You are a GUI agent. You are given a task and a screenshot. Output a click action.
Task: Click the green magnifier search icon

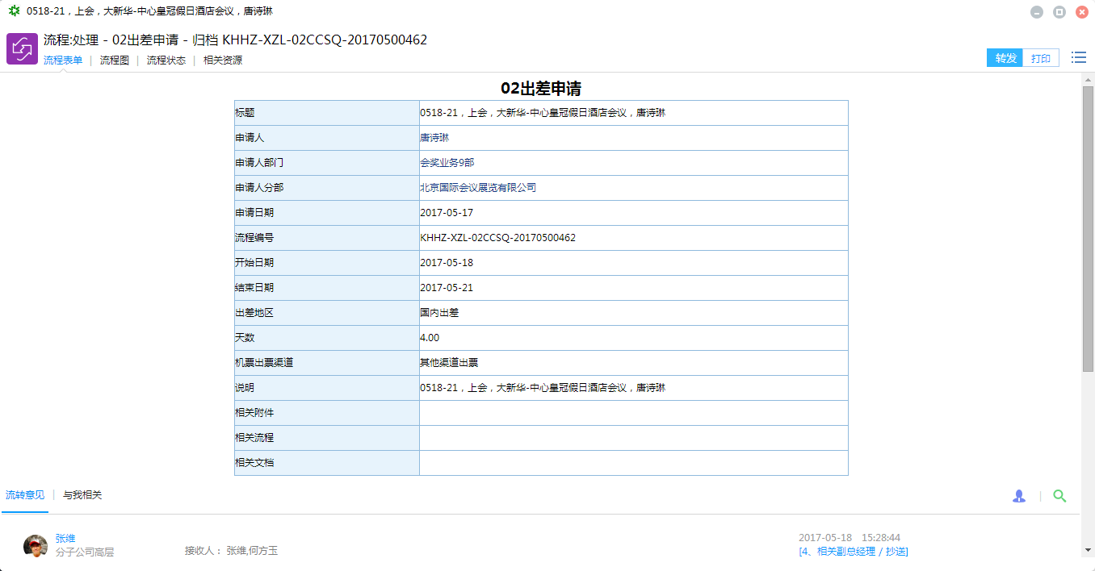point(1059,496)
